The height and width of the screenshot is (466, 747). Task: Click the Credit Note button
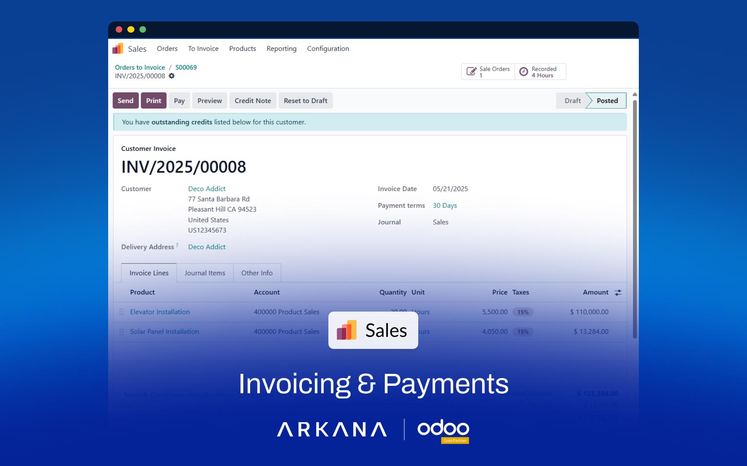pos(253,100)
